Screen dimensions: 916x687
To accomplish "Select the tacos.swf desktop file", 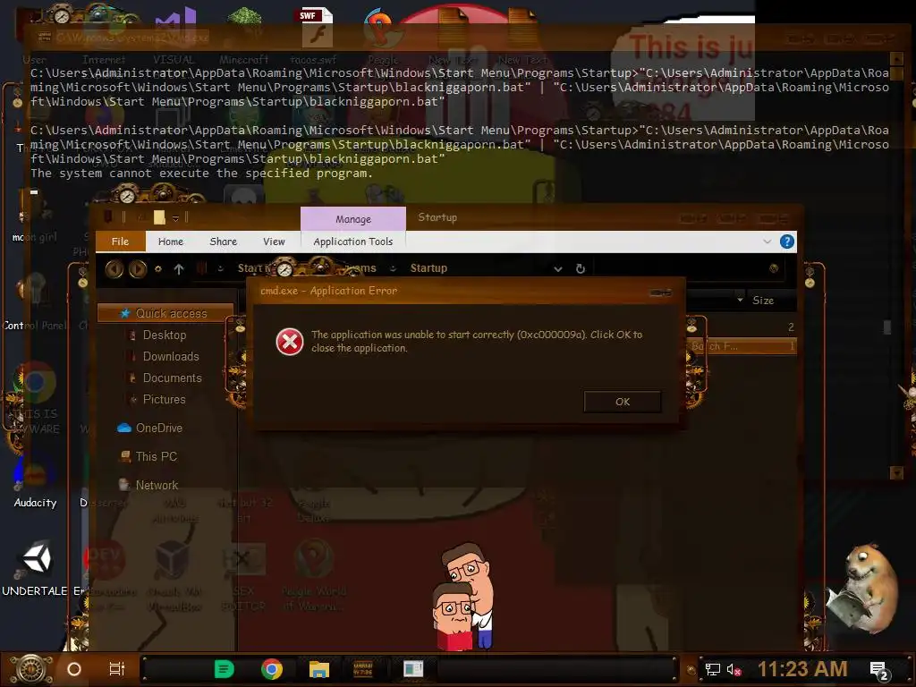I will (316, 35).
